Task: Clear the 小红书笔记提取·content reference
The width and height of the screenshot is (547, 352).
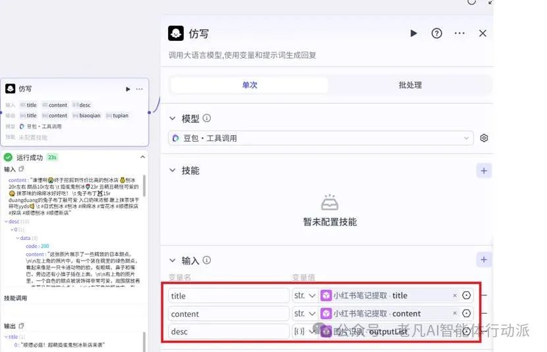Action: click(455, 313)
